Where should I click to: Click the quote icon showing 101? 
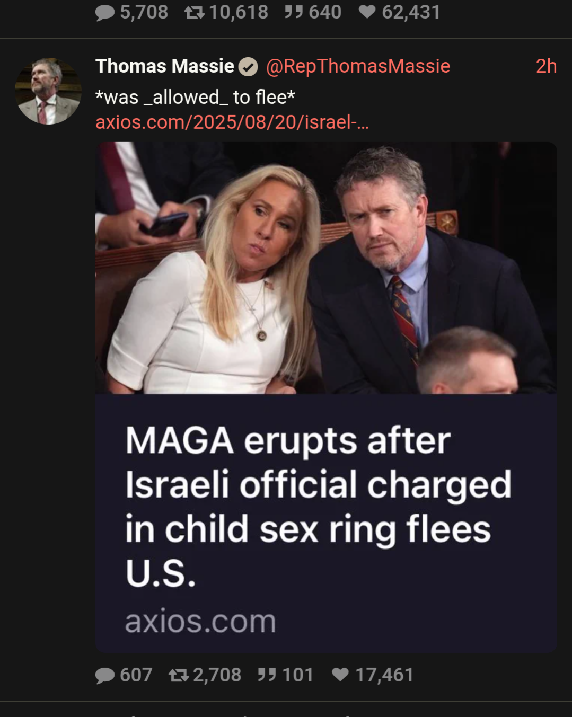pos(267,675)
